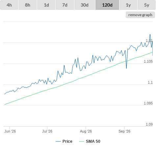View the 5y range tab

147,5
